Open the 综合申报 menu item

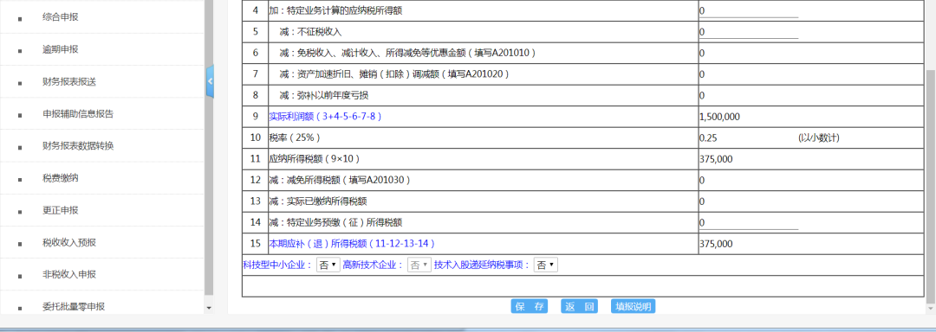point(61,17)
